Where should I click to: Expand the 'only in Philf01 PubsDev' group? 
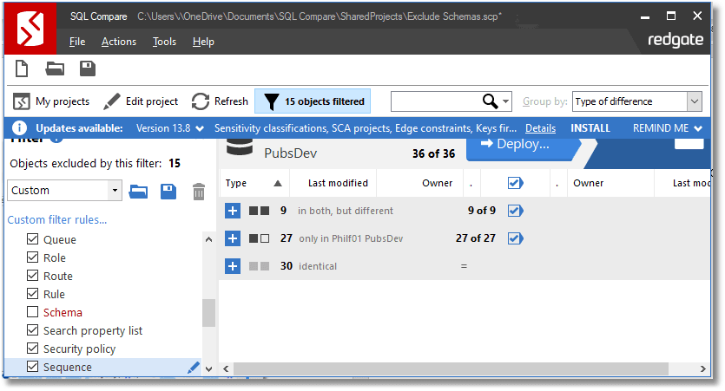coord(233,238)
